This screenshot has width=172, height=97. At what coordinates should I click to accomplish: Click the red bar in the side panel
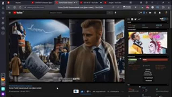pos(155,60)
